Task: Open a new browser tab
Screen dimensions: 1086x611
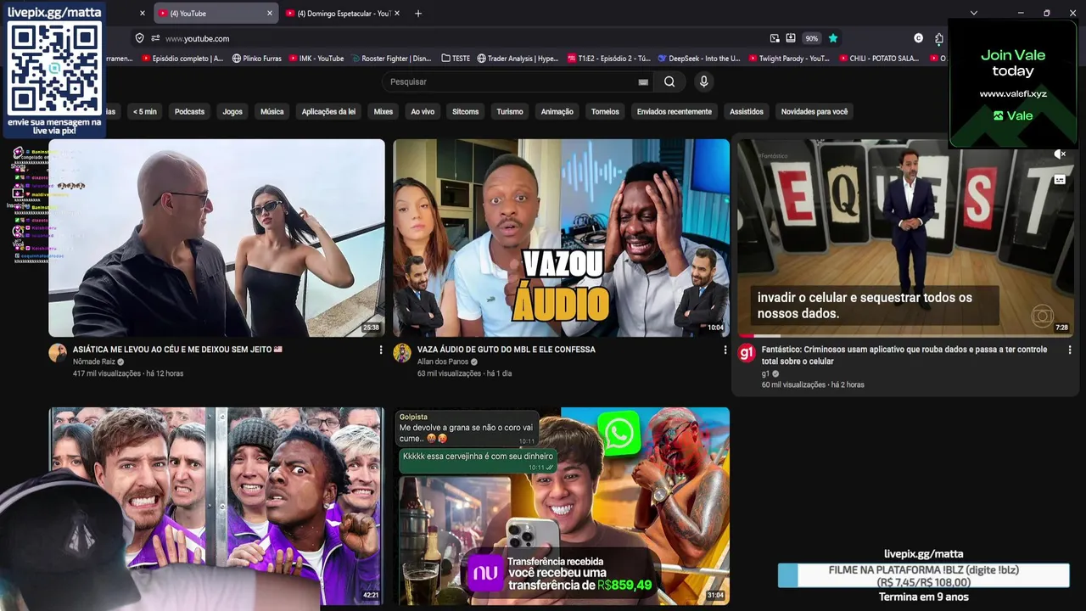Action: (x=417, y=14)
